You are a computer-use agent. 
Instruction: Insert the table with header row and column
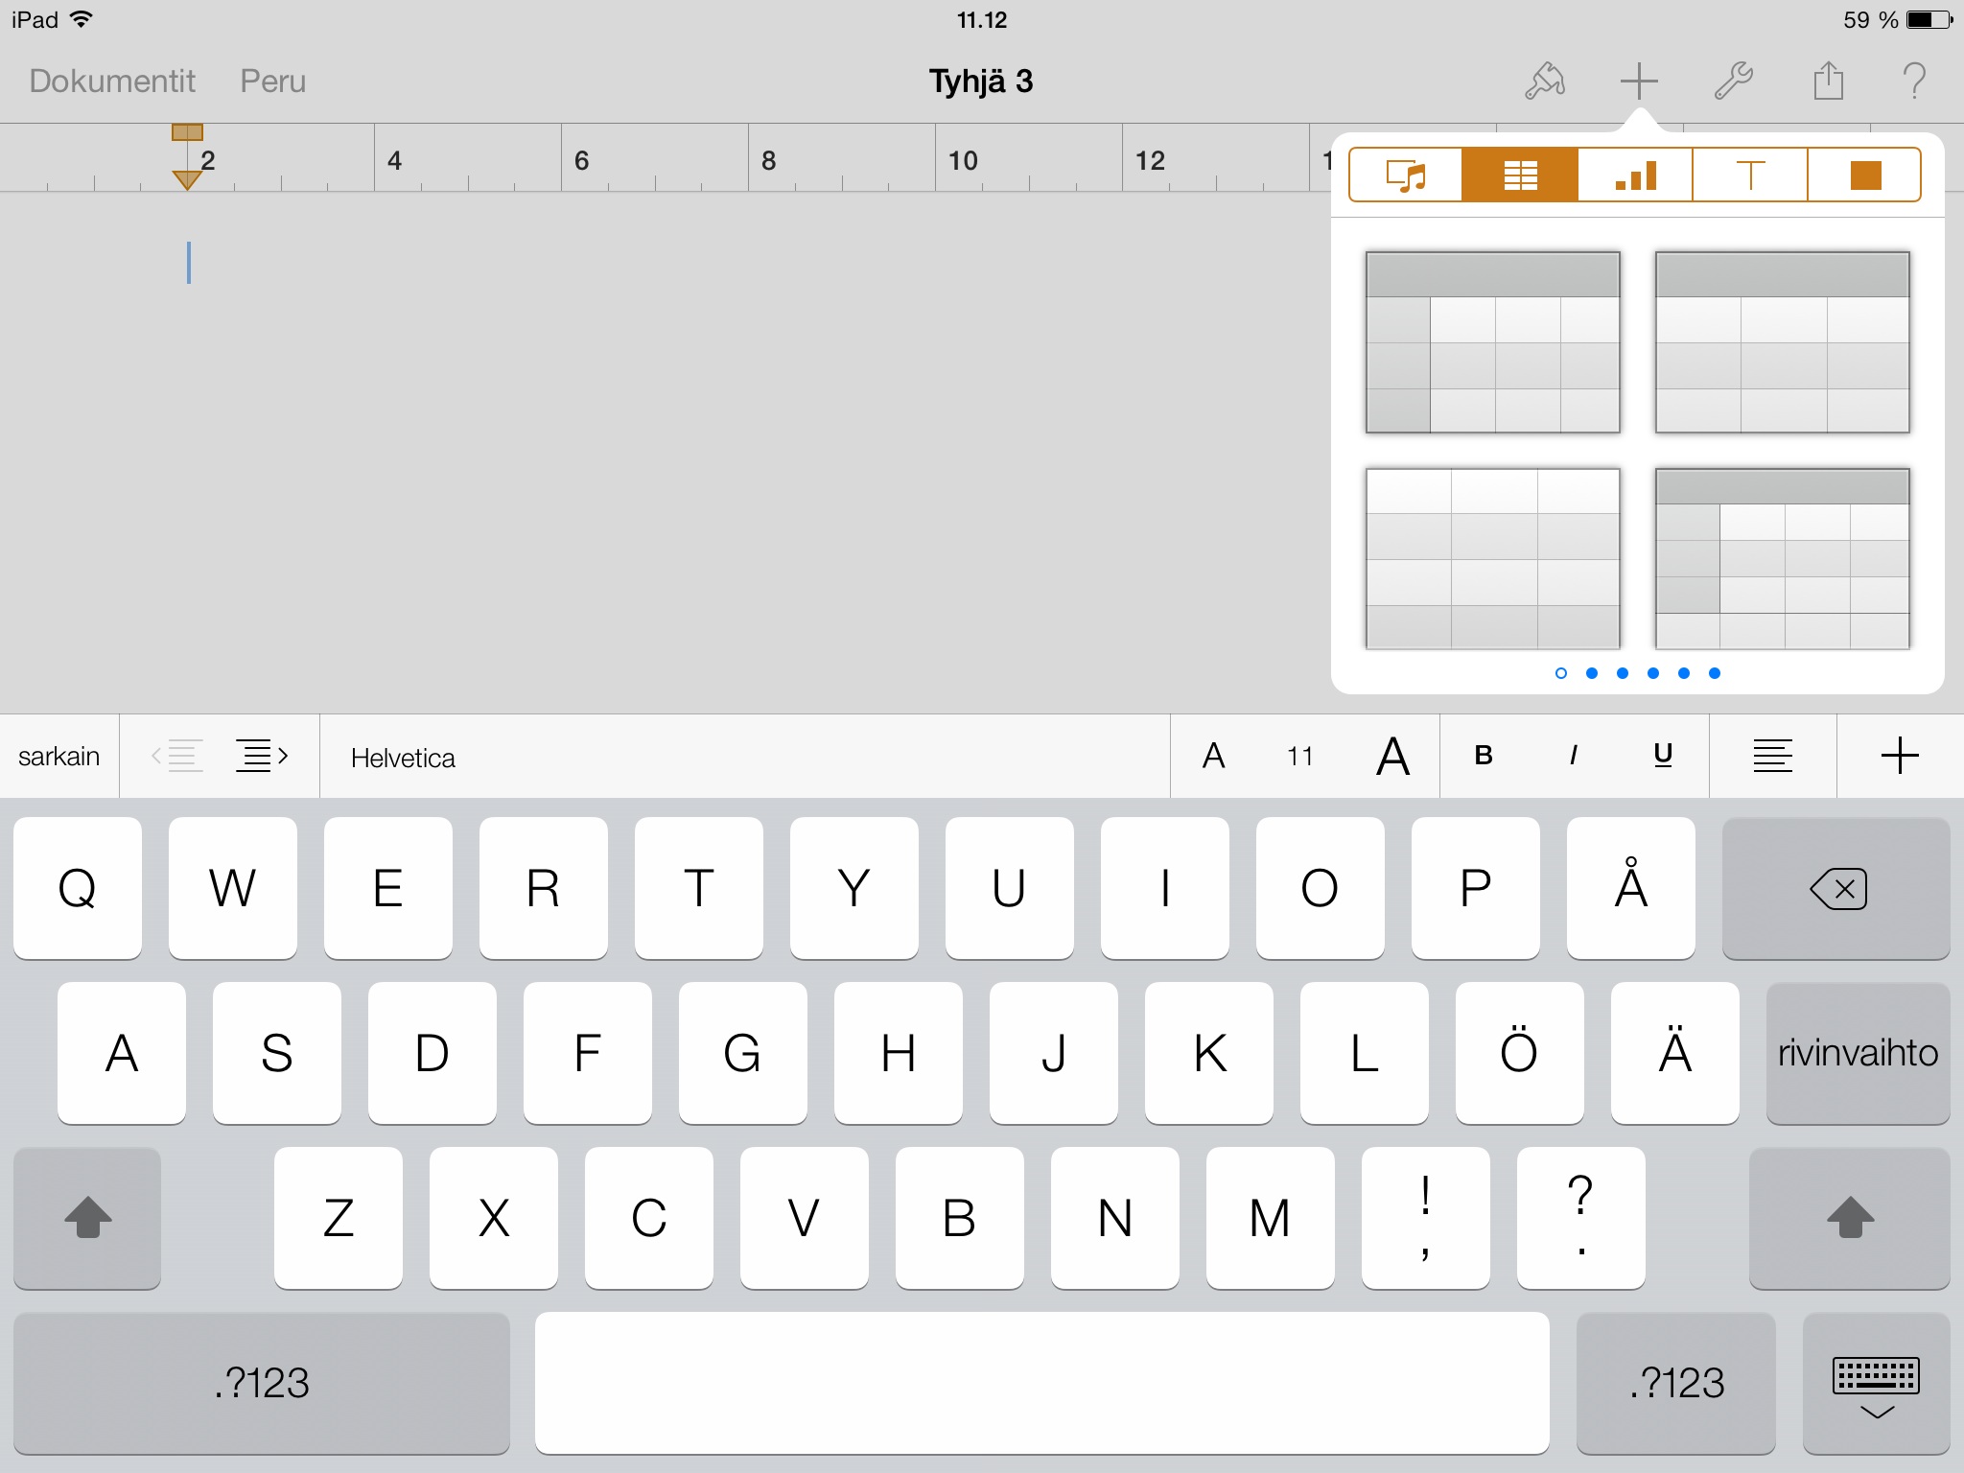click(x=1492, y=342)
